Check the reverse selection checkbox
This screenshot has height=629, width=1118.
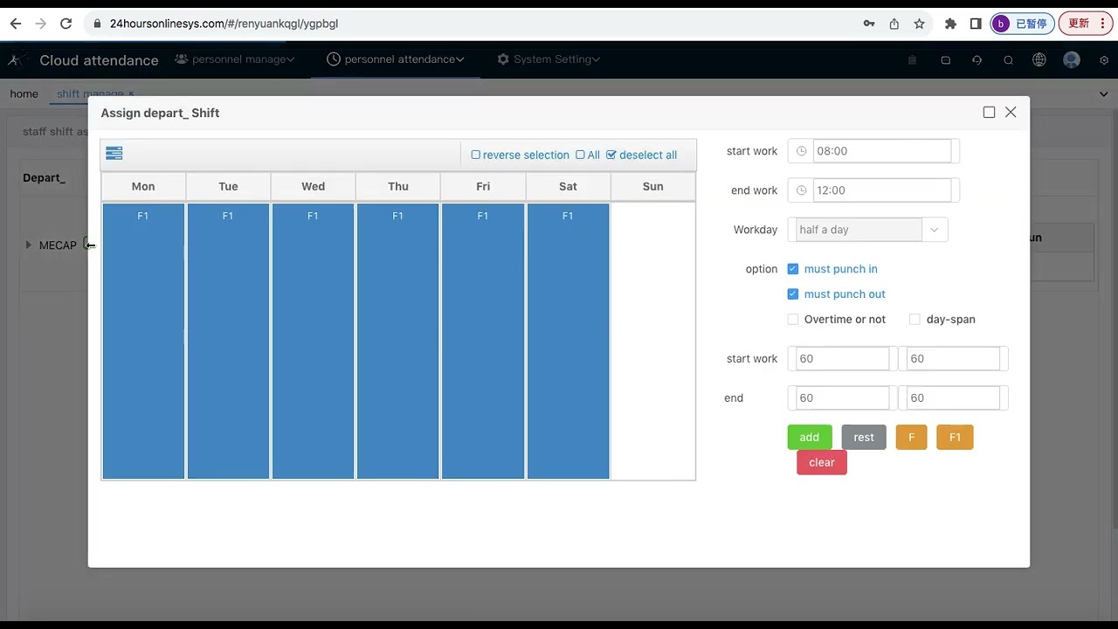(476, 155)
